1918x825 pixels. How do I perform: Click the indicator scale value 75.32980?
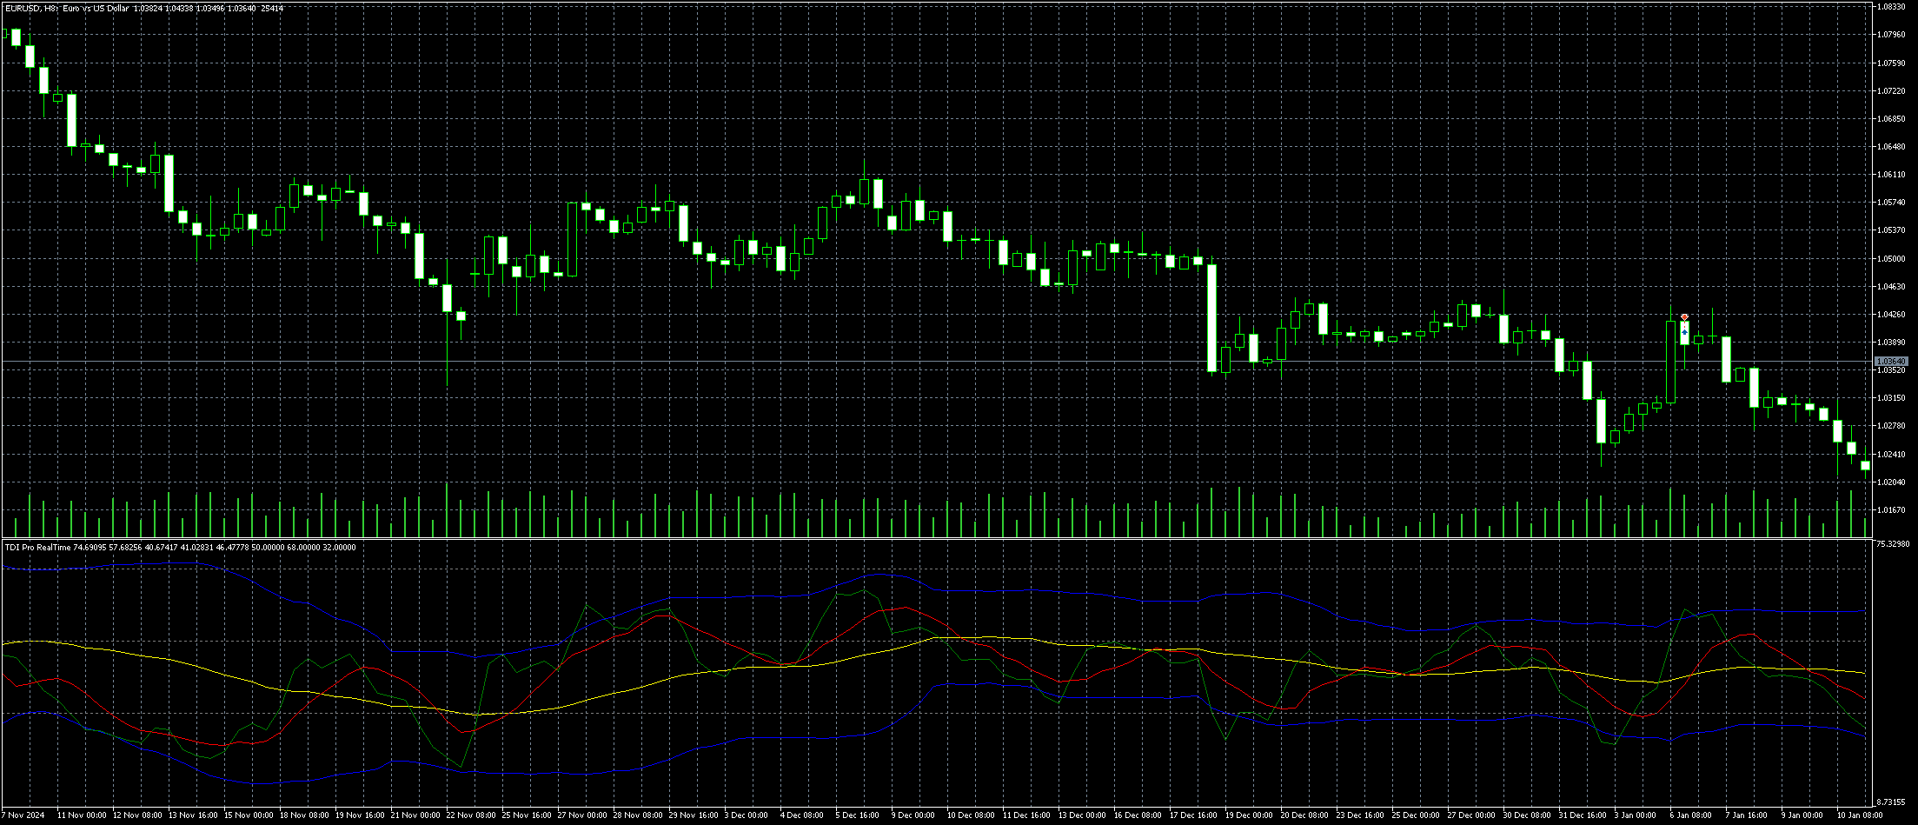tap(1892, 543)
